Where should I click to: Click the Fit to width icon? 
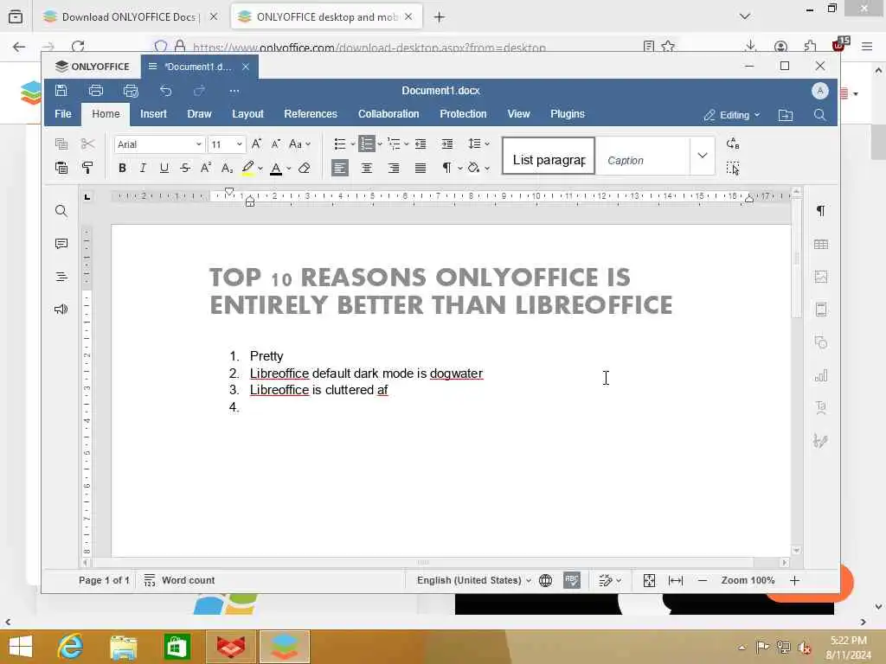[x=676, y=580]
